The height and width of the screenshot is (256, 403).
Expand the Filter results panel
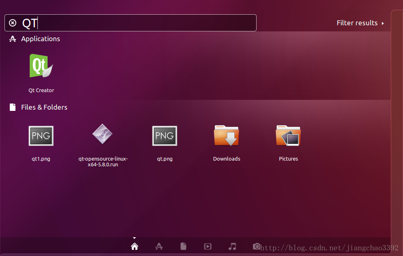[360, 23]
